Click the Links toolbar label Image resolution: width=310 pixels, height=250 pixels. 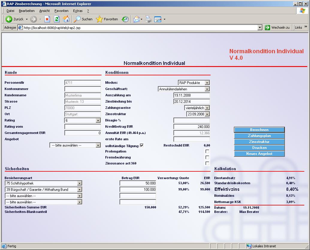(298, 28)
